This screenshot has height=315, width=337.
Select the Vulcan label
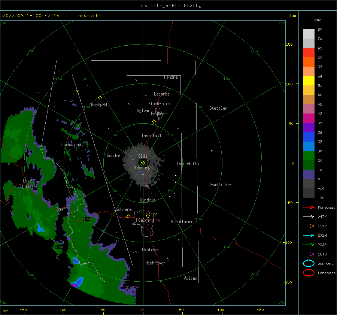click(x=191, y=278)
